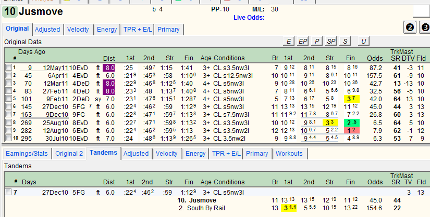The image size is (430, 217).
Task: Check the Tandems row 7 checkbox
Action: click(x=8, y=192)
